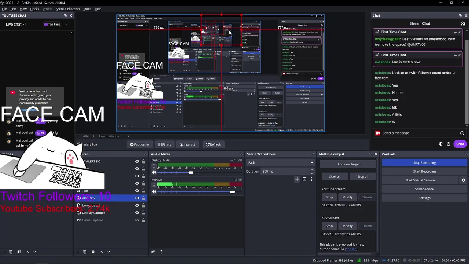The image size is (469, 264).
Task: Open the Fade transition dropdown
Action: (x=281, y=162)
